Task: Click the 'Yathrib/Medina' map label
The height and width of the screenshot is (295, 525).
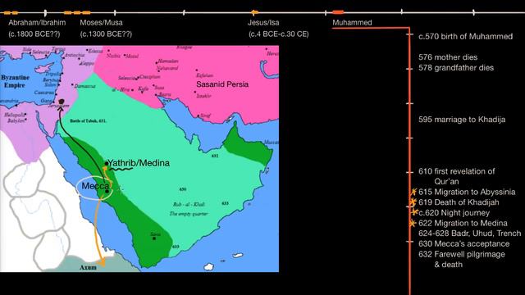Action: (x=139, y=163)
